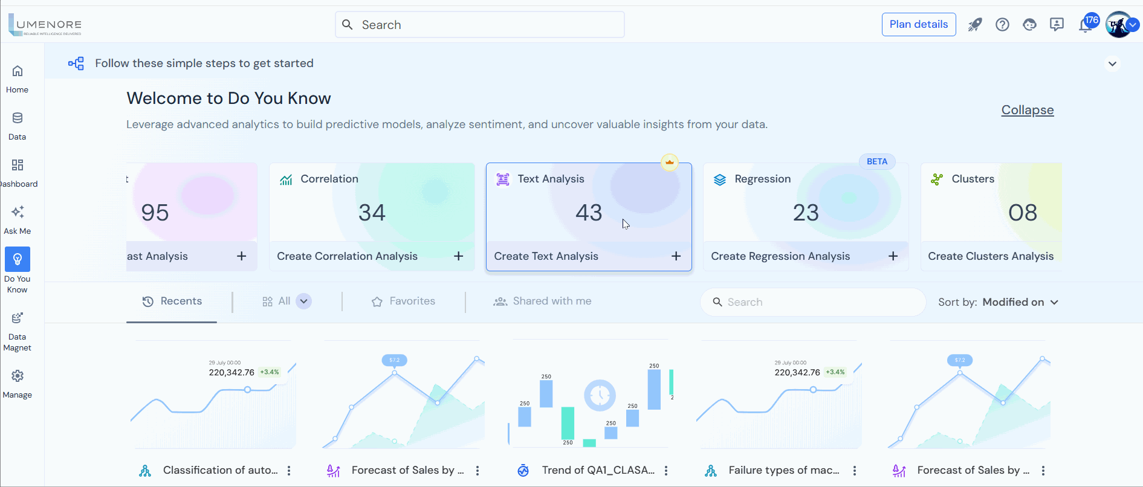Open notifications bell with 176 badge
Viewport: 1143px width, 487px height.
pos(1086,25)
